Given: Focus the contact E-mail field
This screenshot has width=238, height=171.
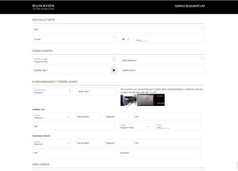Looking at the screenshot, I should pos(74,39).
